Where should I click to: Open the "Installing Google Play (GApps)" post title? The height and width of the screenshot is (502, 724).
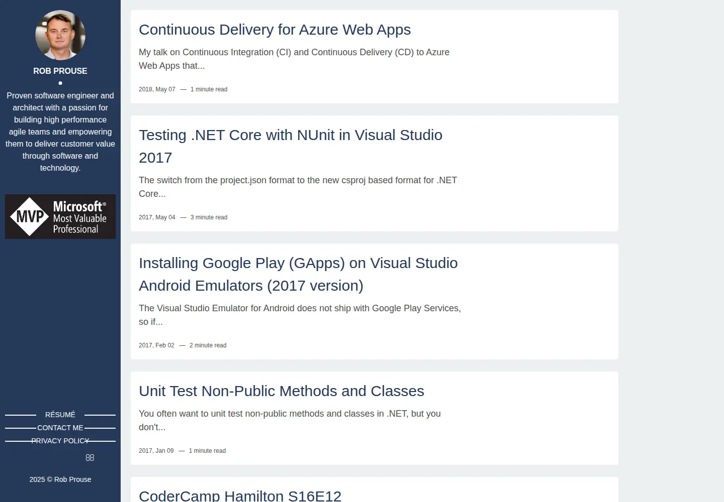coord(298,274)
